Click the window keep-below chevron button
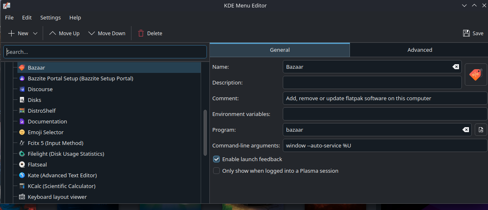The image size is (488, 210). coord(464,6)
